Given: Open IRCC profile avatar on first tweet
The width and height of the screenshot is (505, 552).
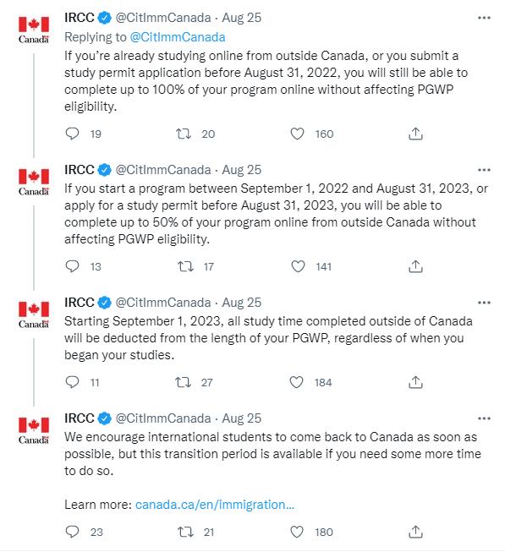Looking at the screenshot, I should point(34,30).
